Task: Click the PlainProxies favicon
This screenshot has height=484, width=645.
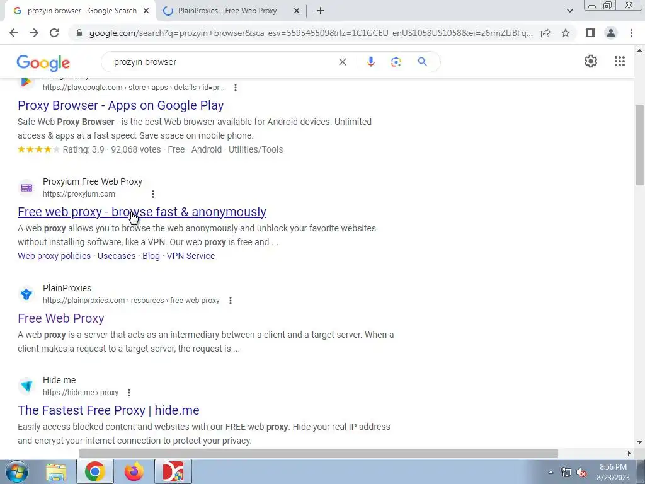Action: click(x=26, y=294)
